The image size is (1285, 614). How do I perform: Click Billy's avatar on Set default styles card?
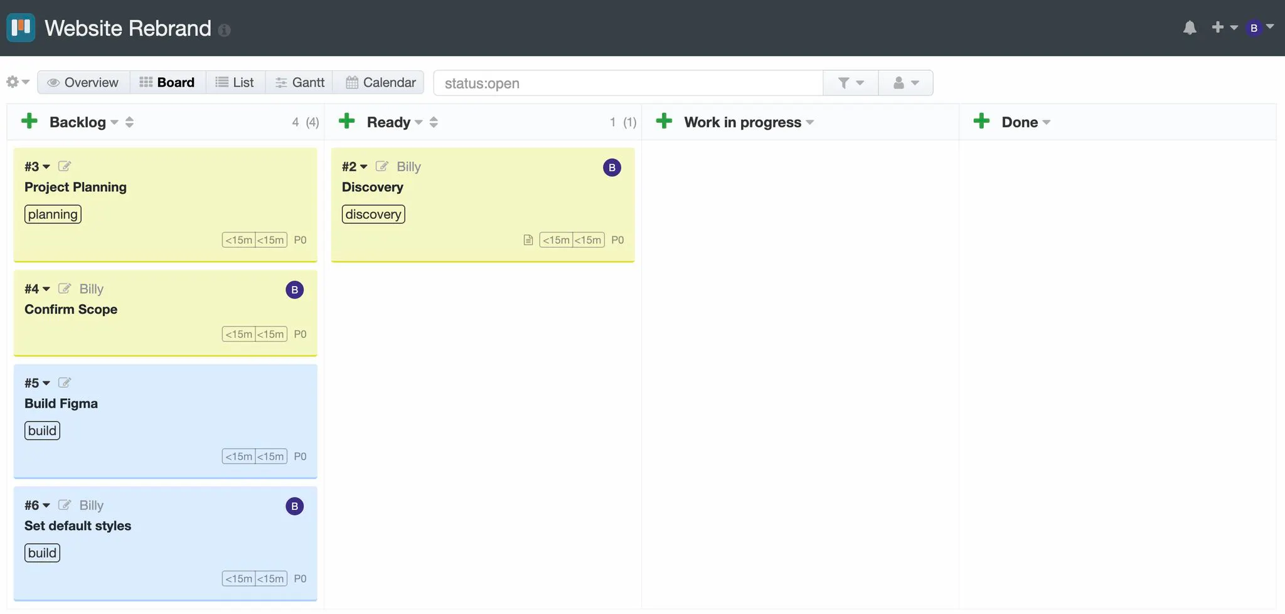click(x=294, y=506)
